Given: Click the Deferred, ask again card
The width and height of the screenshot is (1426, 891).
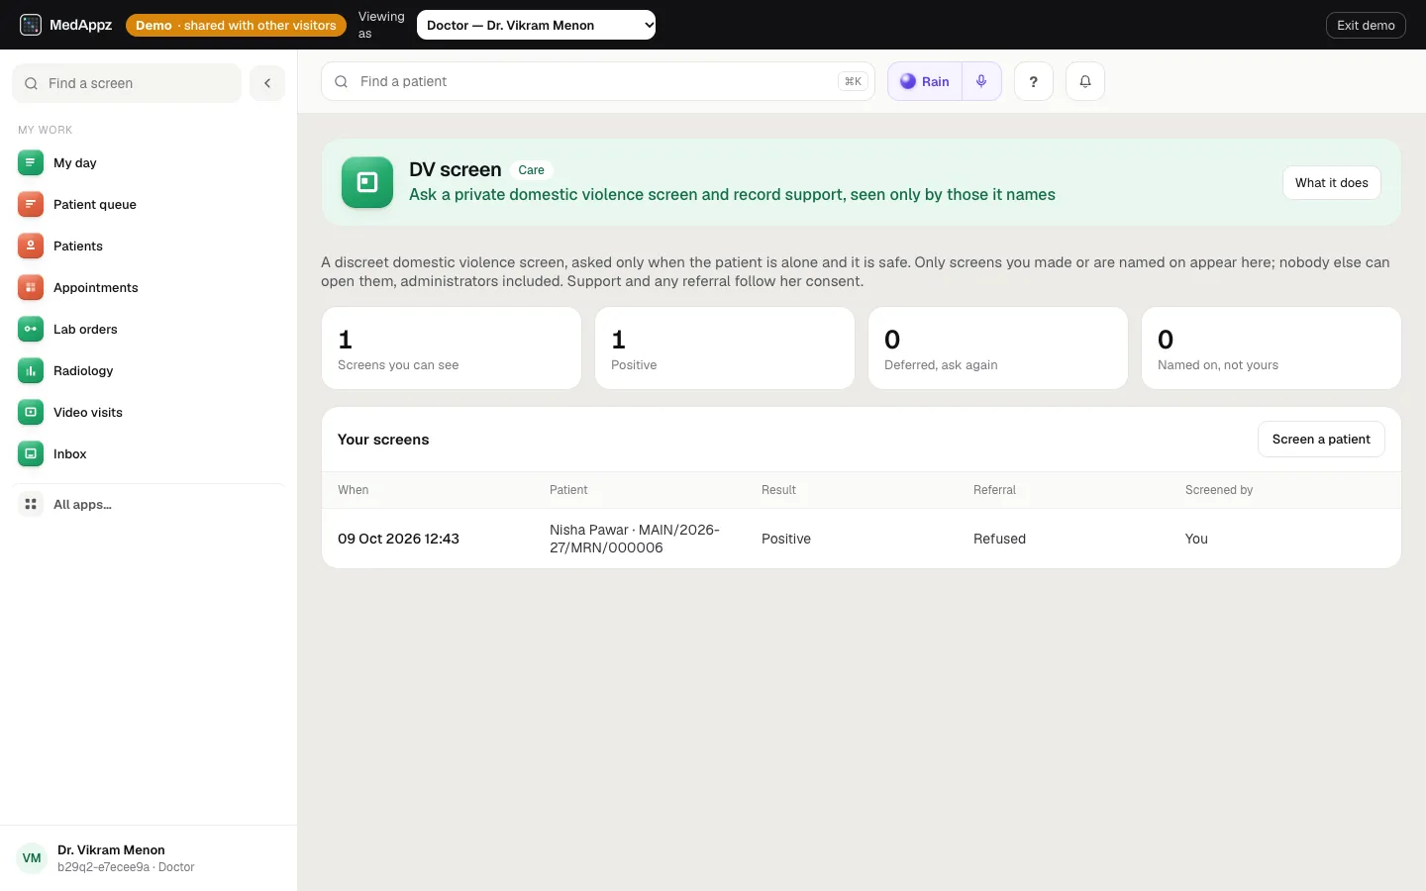Looking at the screenshot, I should (998, 347).
